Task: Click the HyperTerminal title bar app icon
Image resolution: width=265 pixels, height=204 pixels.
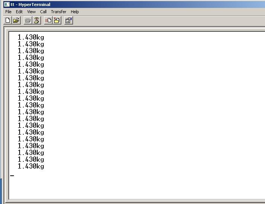Action: point(7,4)
